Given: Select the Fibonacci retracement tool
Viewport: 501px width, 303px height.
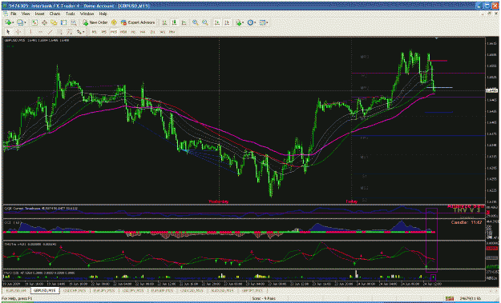Looking at the screenshot, I should pyautogui.click(x=70, y=32).
